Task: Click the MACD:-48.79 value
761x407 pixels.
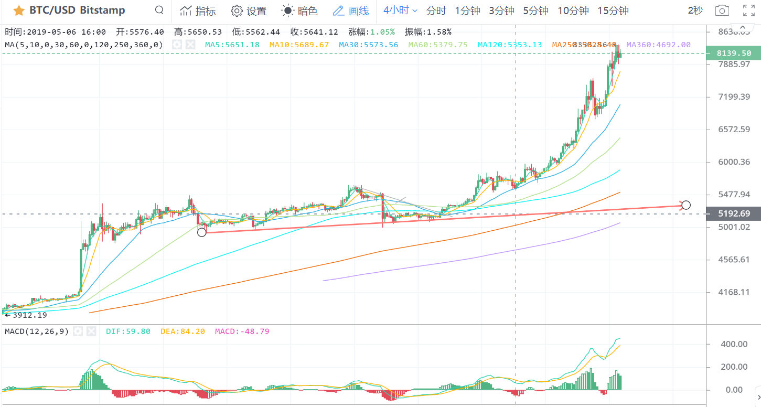Action: point(242,331)
